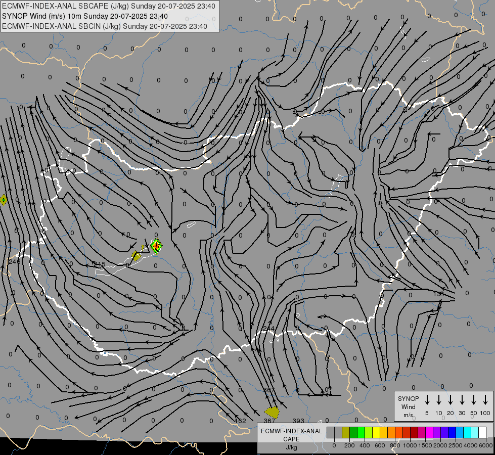Image resolution: width=495 pixels, height=455 pixels.
Task: Pick the olive swatch in CAPE legend
Action: [x=346, y=433]
